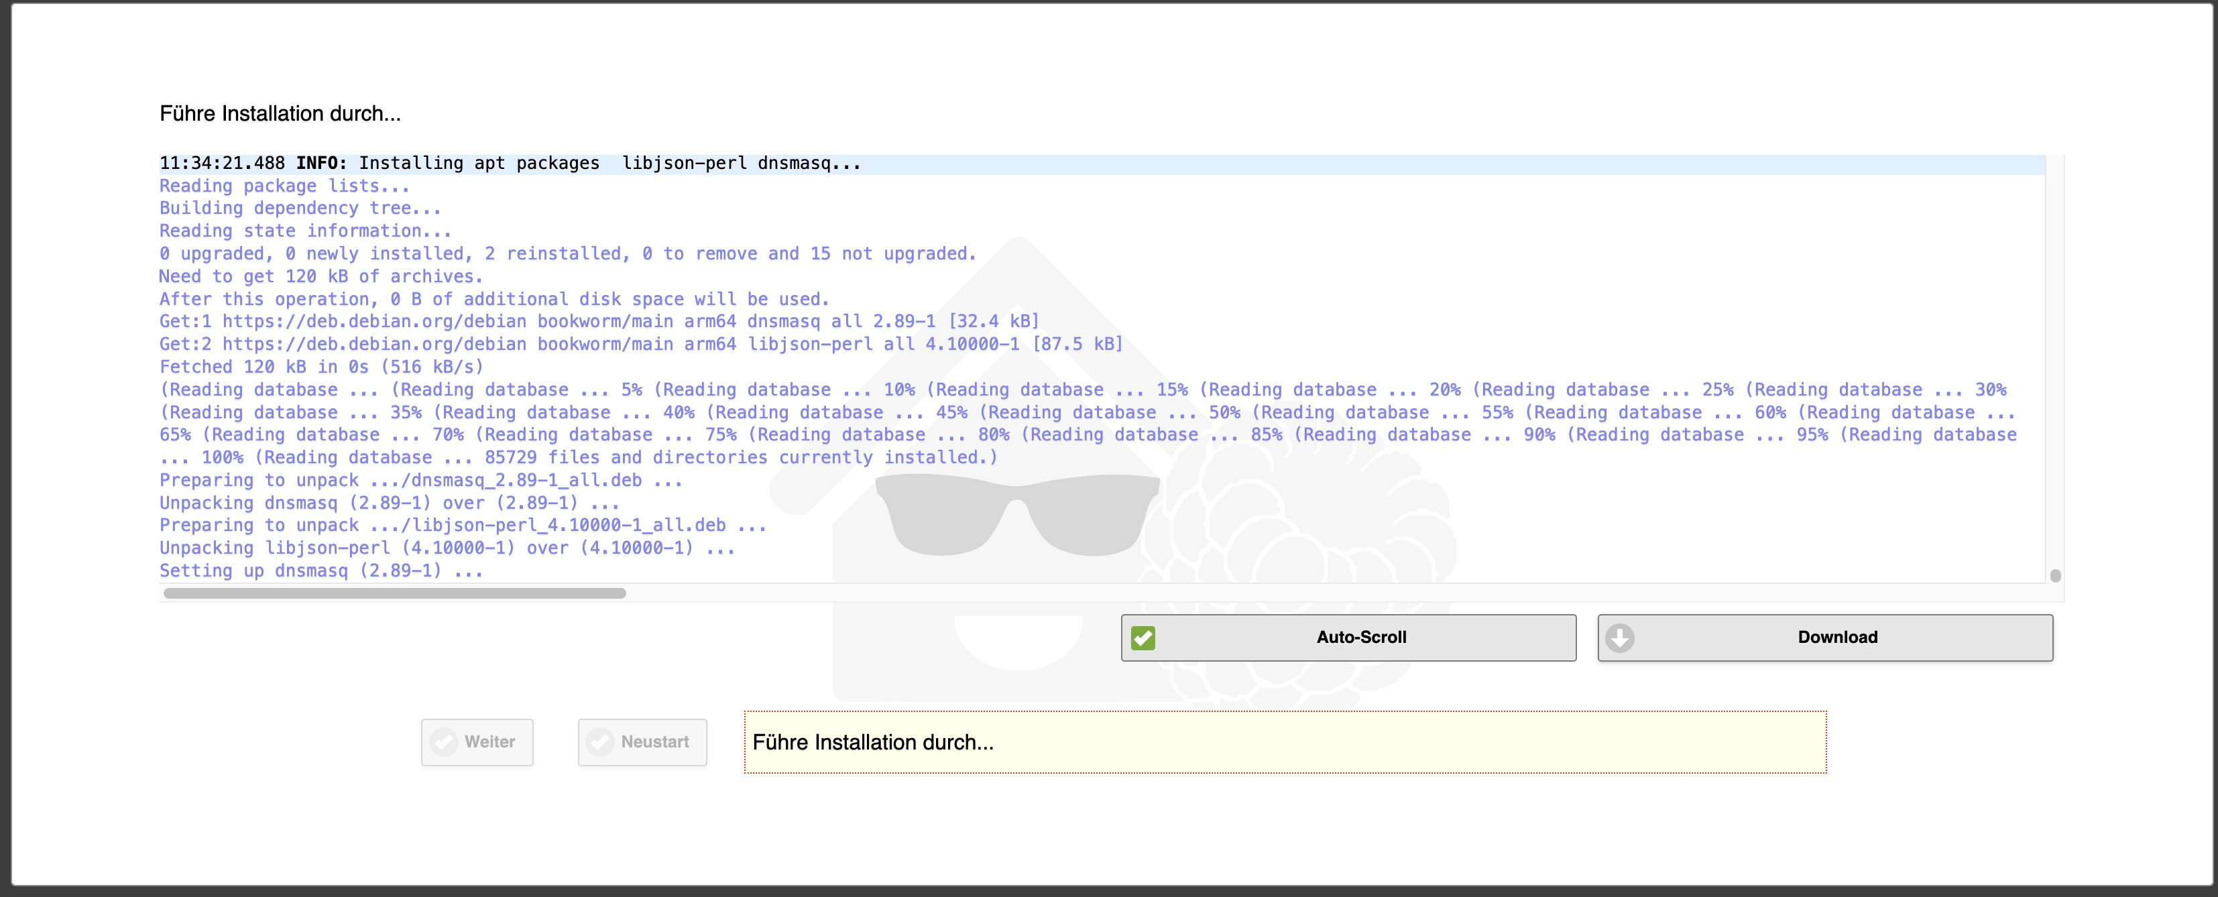This screenshot has width=2218, height=897.
Task: Click the highlighted INFO log line
Action: click(x=510, y=164)
